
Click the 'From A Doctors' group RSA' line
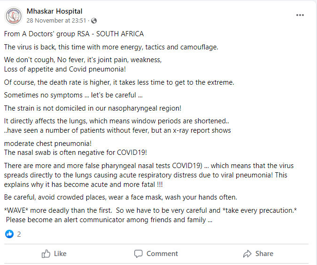(74, 34)
